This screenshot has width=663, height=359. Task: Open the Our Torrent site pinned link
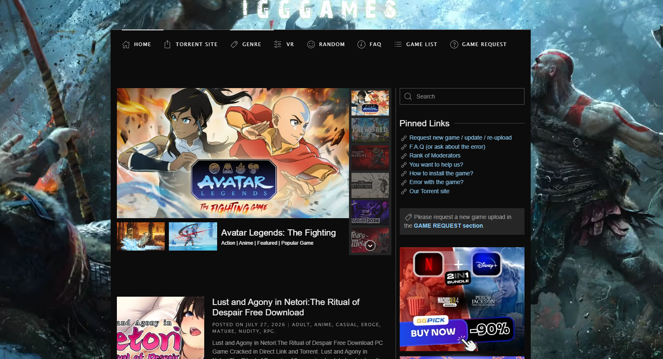pyautogui.click(x=429, y=191)
